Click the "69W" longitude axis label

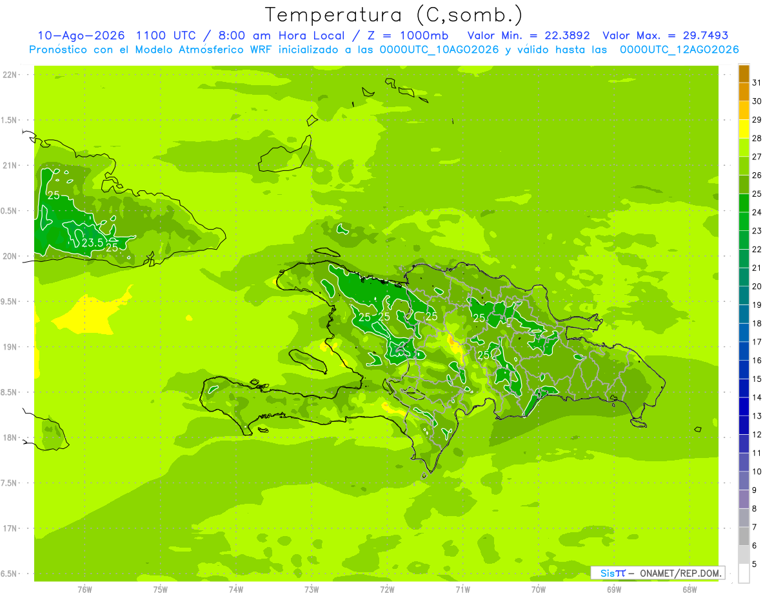point(614,589)
